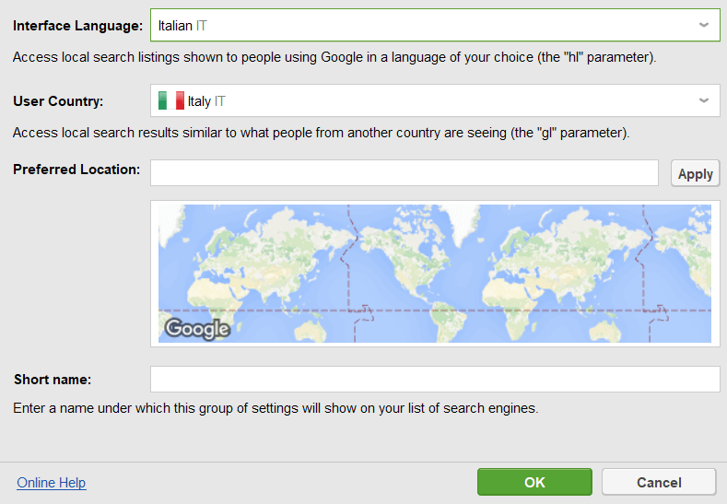Apply the preferred location
Image resolution: width=727 pixels, height=504 pixels.
(695, 173)
